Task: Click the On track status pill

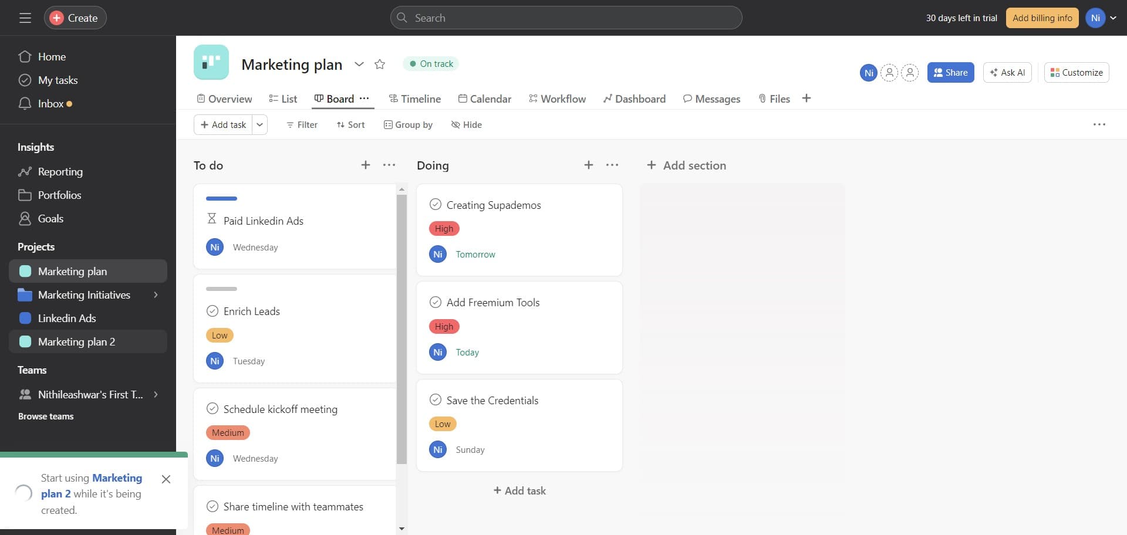Action: pos(430,63)
